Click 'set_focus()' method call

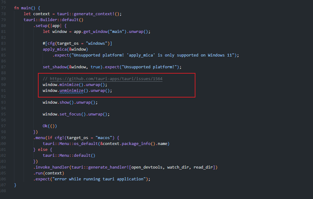[x=72, y=114]
